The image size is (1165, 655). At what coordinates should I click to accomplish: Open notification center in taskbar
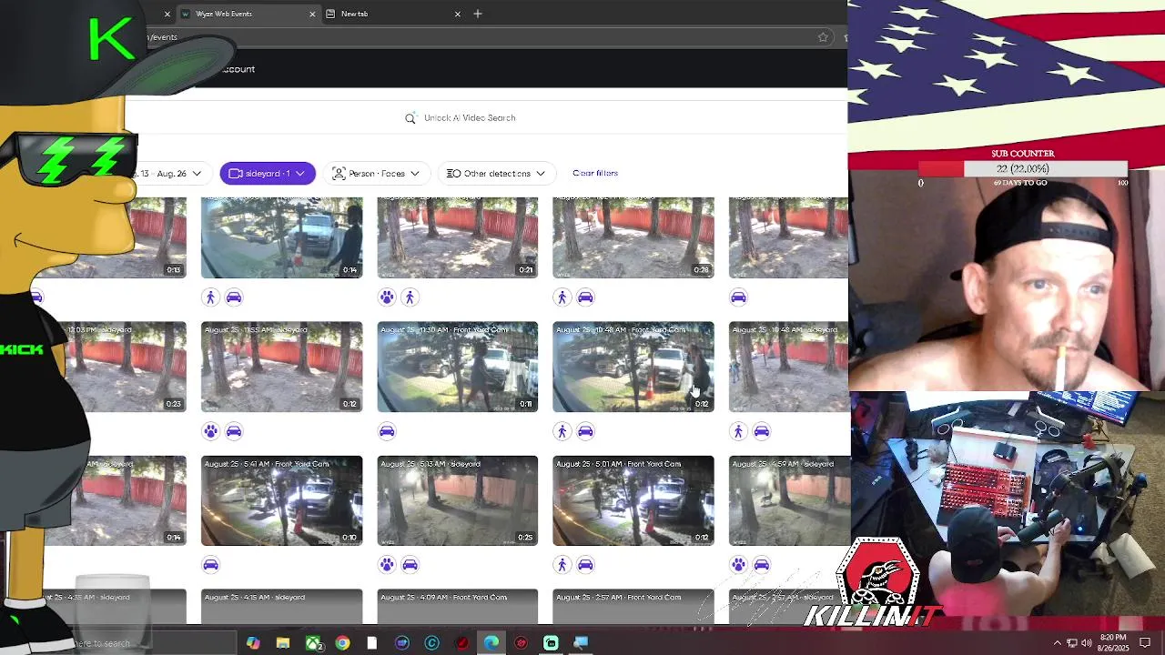[1145, 643]
